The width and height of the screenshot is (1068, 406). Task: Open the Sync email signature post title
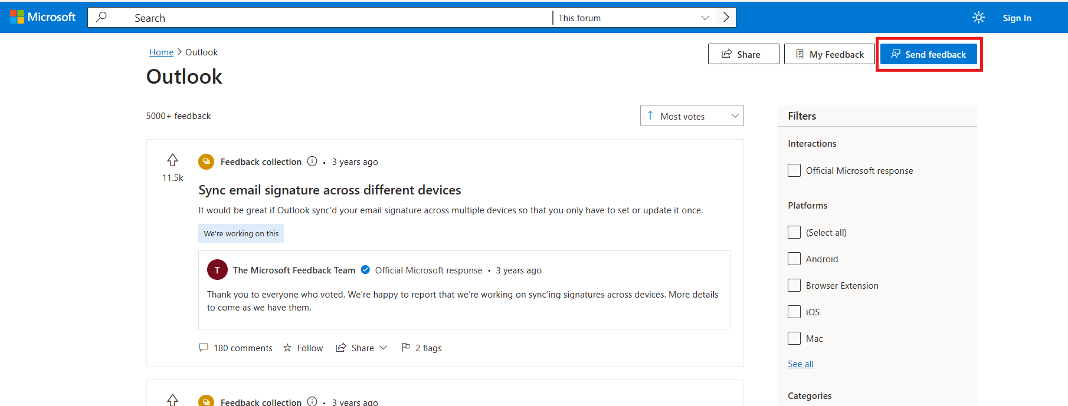(x=330, y=190)
